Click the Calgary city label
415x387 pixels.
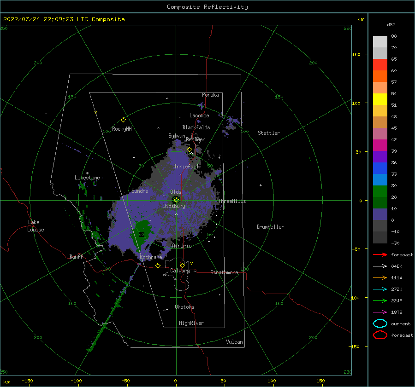click(x=180, y=271)
